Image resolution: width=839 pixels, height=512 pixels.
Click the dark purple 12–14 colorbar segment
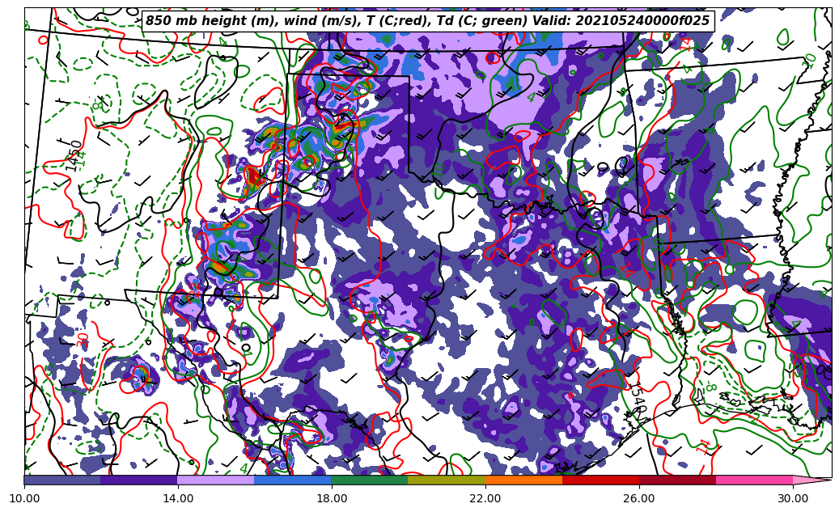139,480
